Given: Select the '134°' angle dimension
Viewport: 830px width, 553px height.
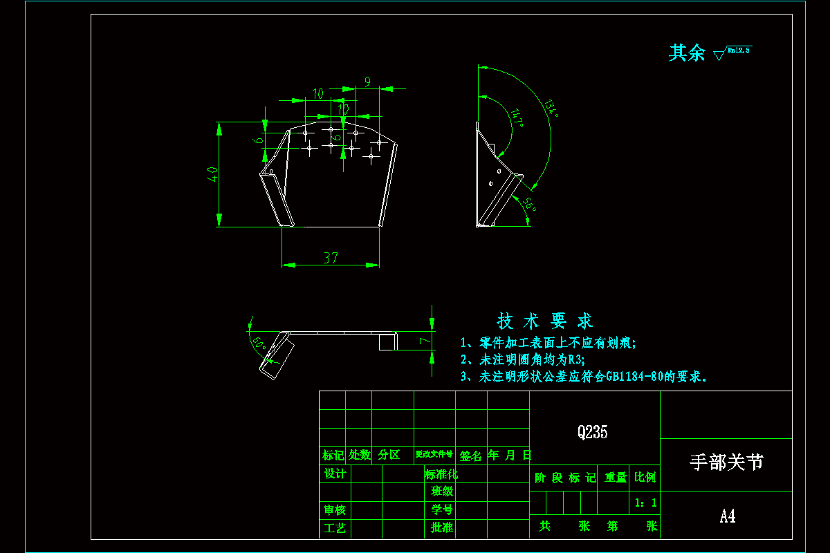Looking at the screenshot, I should point(551,108).
